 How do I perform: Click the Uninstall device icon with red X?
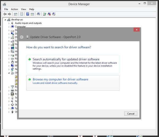49,14
